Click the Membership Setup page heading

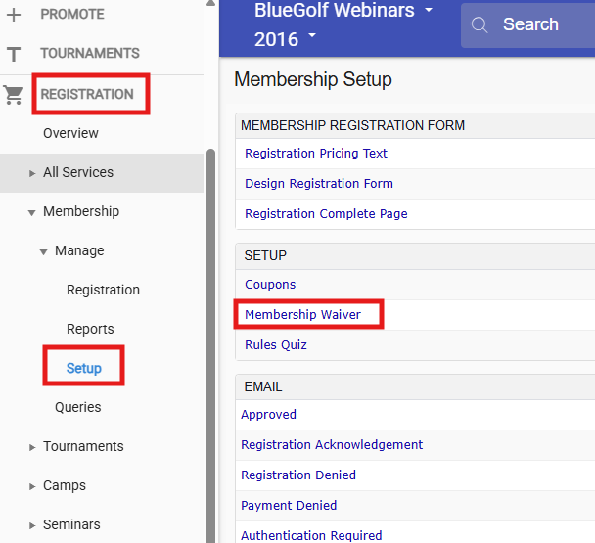[313, 79]
